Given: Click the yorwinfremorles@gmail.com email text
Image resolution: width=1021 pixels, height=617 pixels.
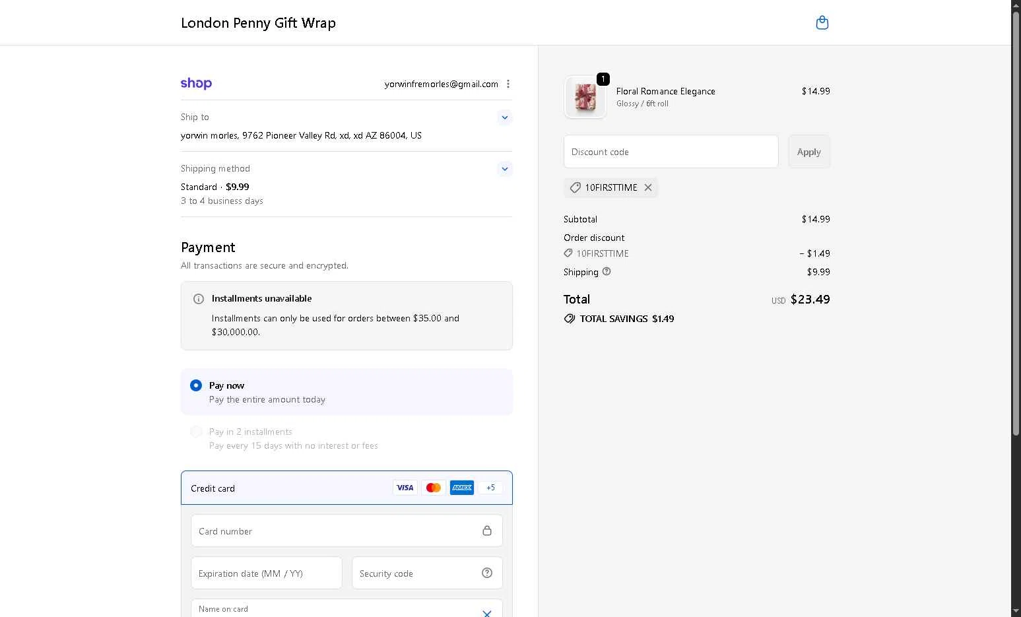Looking at the screenshot, I should coord(442,84).
